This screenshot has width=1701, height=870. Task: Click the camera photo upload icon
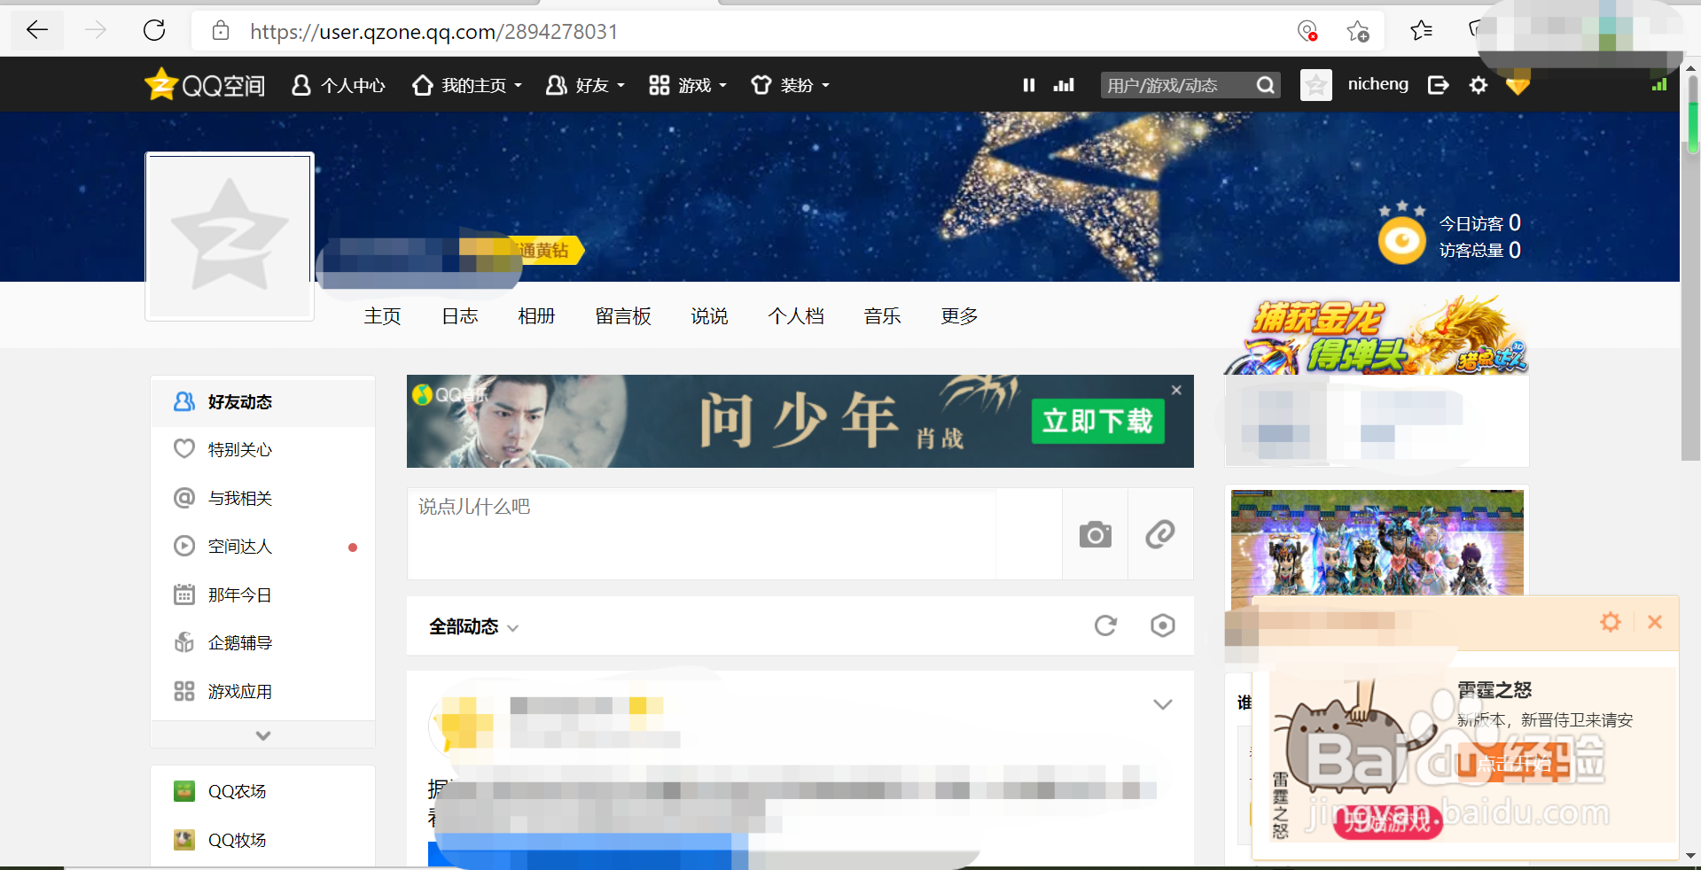tap(1096, 534)
